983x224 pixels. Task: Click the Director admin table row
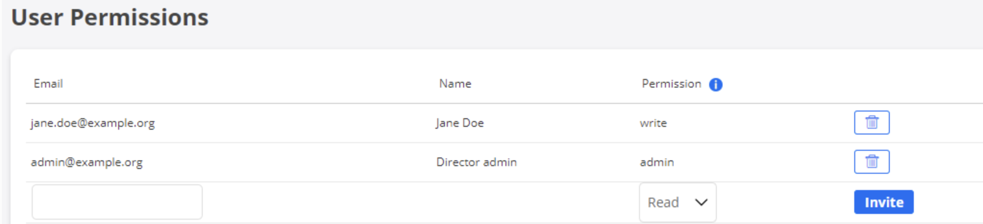coord(504,162)
